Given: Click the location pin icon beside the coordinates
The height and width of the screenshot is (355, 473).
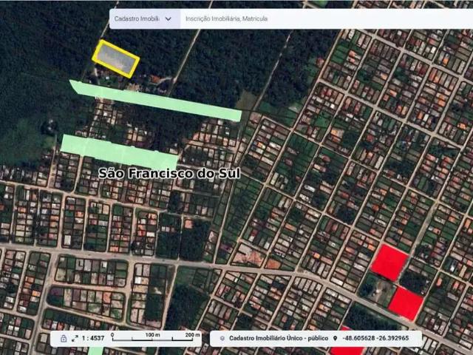Looking at the screenshot, I should point(336,338).
